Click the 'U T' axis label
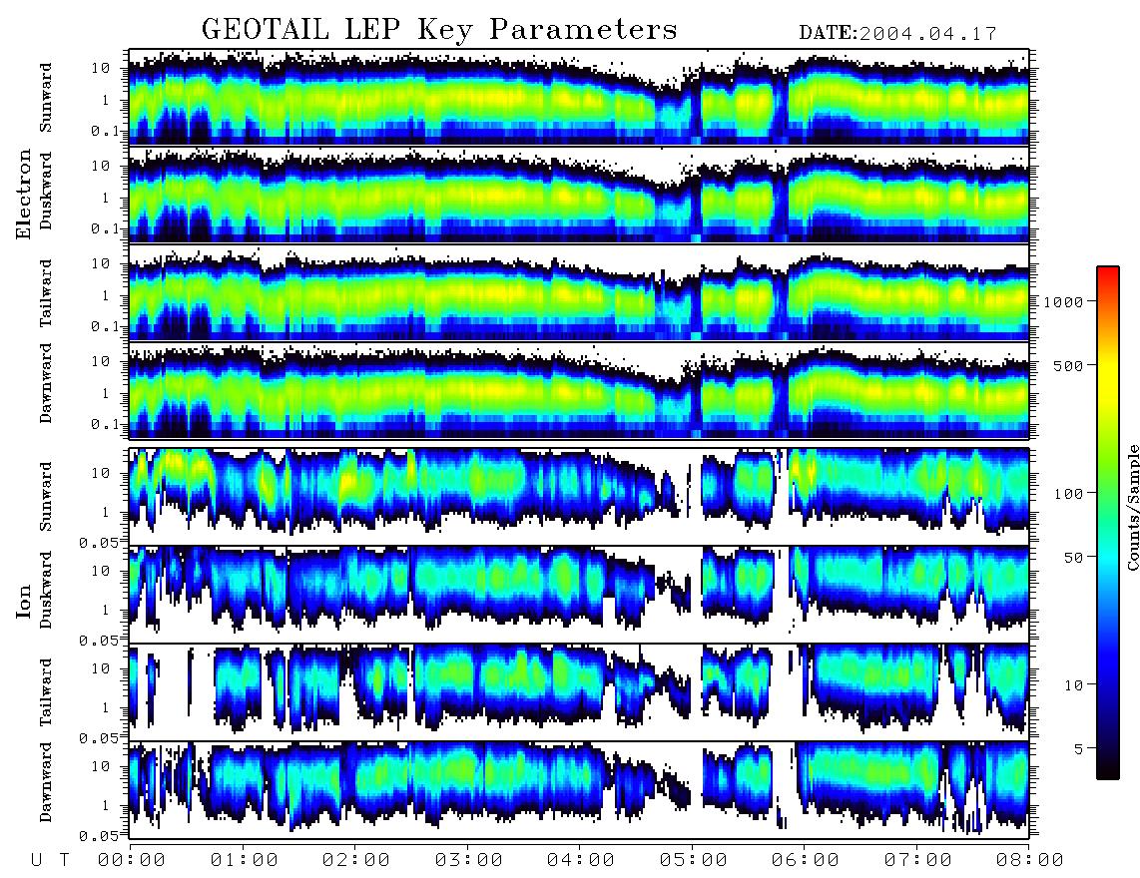Viewport: 1140px width, 878px height. pos(50,860)
